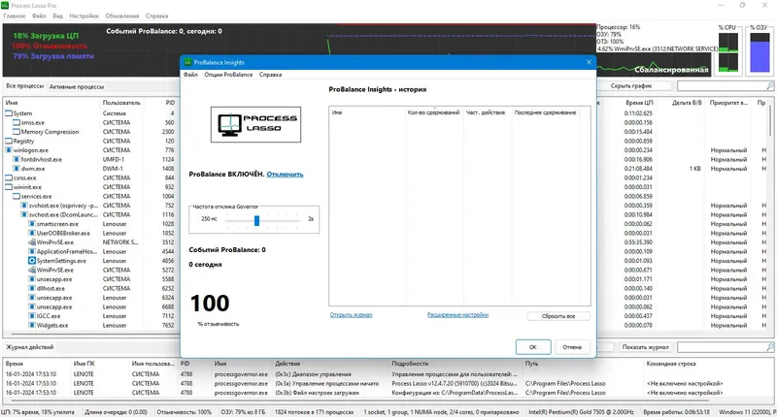Click the dllhost.exe process icon
The height and width of the screenshot is (417, 777).
32,288
